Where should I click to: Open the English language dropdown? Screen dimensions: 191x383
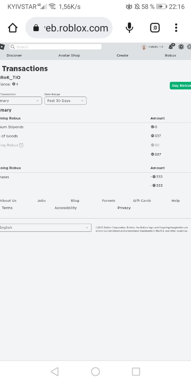point(45,228)
